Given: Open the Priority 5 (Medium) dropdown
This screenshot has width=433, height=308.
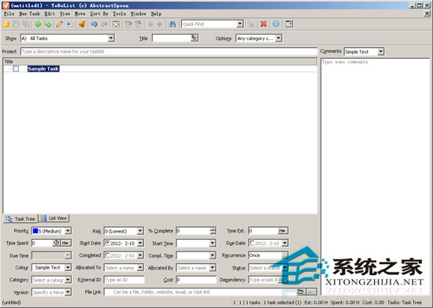Looking at the screenshot, I should 68,231.
